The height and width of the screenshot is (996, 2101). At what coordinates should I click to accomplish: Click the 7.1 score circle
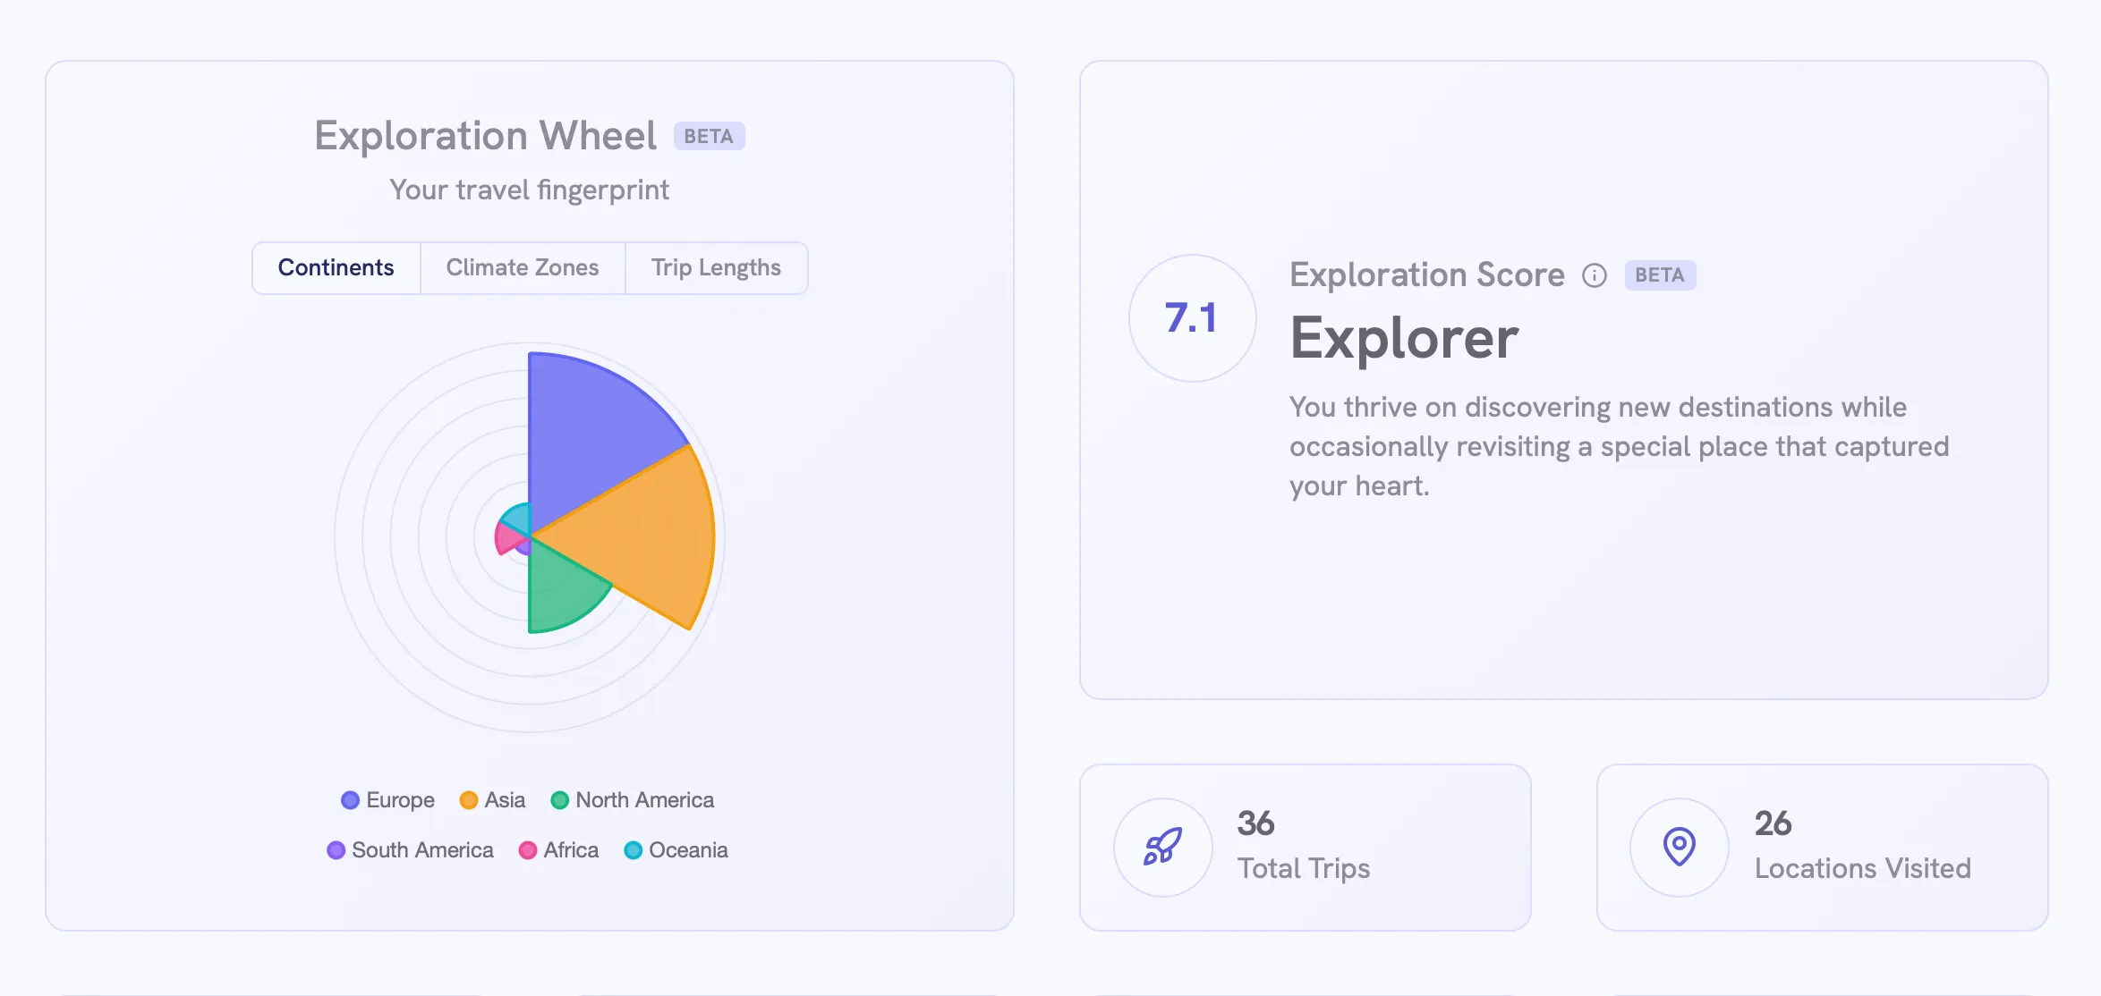pyautogui.click(x=1193, y=317)
